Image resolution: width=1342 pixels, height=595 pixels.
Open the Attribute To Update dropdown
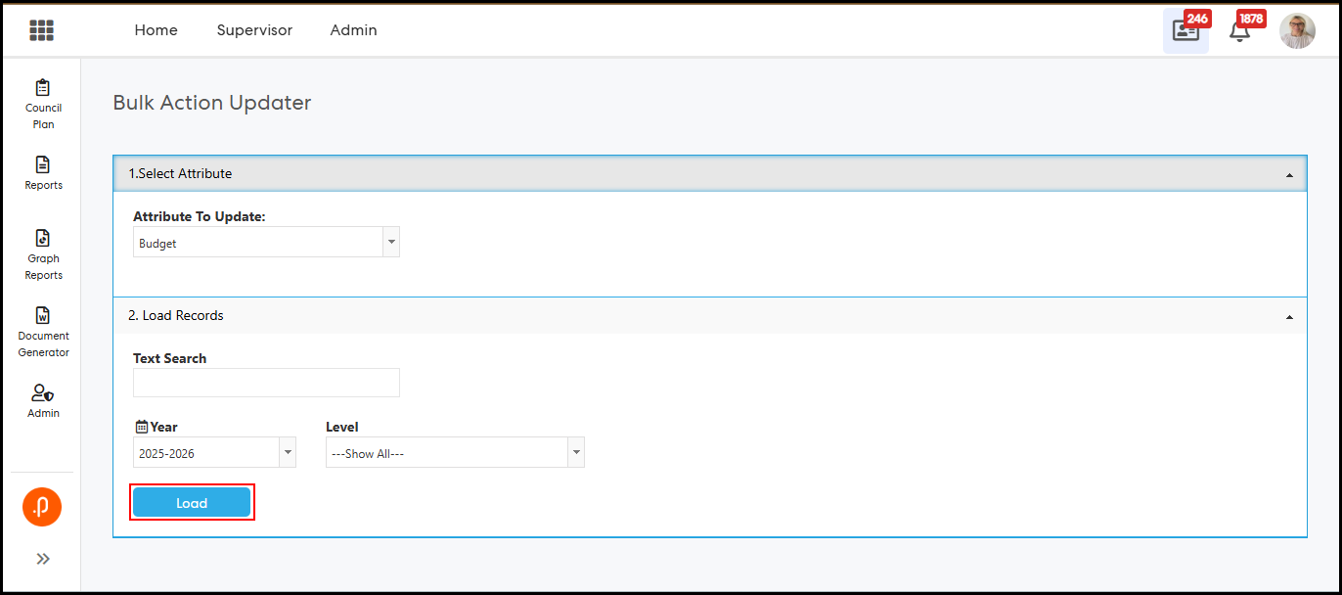266,243
